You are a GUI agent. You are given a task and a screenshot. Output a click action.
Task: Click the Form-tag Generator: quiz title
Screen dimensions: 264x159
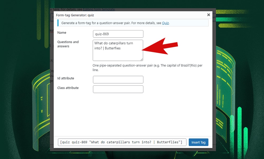75,15
